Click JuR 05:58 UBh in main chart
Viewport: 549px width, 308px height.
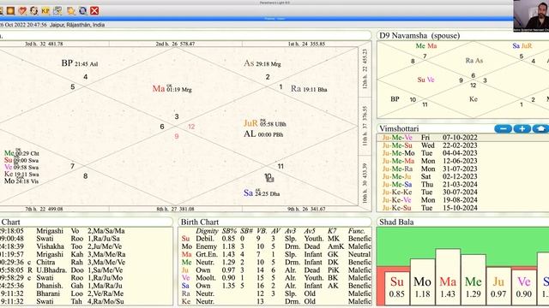point(265,123)
